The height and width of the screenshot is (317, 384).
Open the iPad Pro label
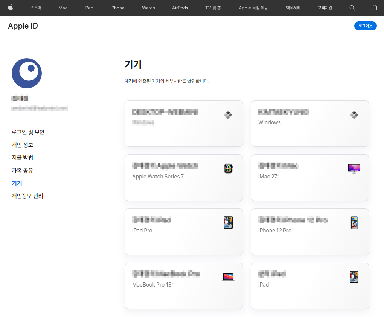(x=142, y=231)
